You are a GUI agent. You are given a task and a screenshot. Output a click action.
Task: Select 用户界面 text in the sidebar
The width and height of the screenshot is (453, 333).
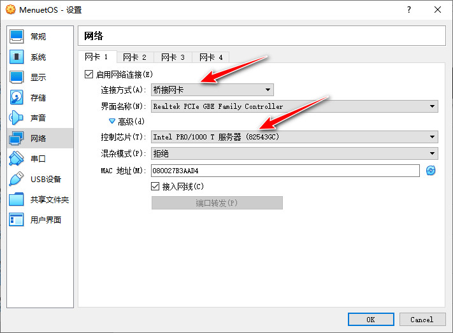46,220
